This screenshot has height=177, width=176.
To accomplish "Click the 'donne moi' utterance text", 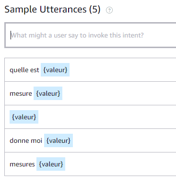I will pyautogui.click(x=26, y=140).
